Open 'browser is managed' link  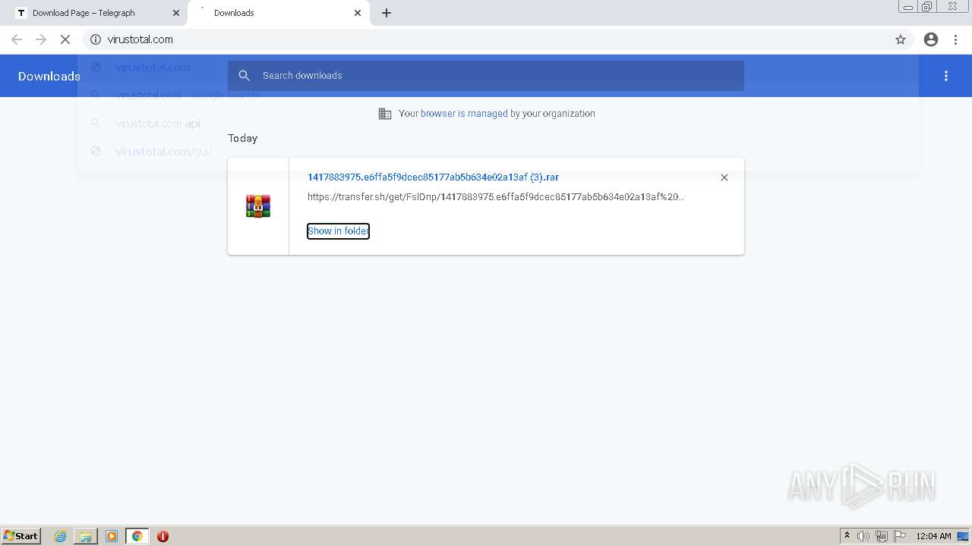coord(464,114)
